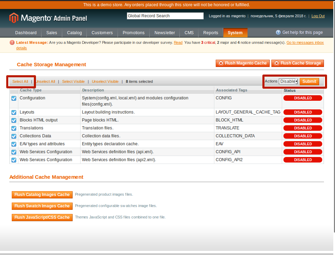The image size is (335, 255).
Task: Open the System menu
Action: 235,33
